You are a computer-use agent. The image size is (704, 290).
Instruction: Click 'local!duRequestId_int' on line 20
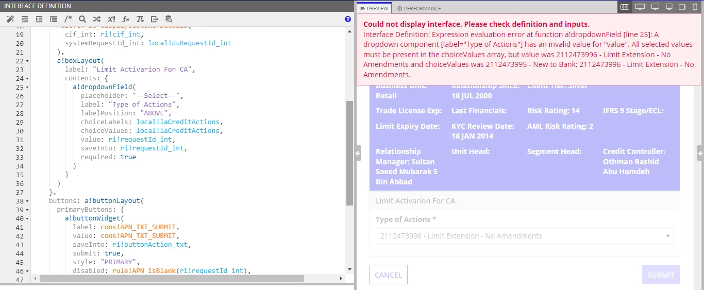click(x=190, y=43)
